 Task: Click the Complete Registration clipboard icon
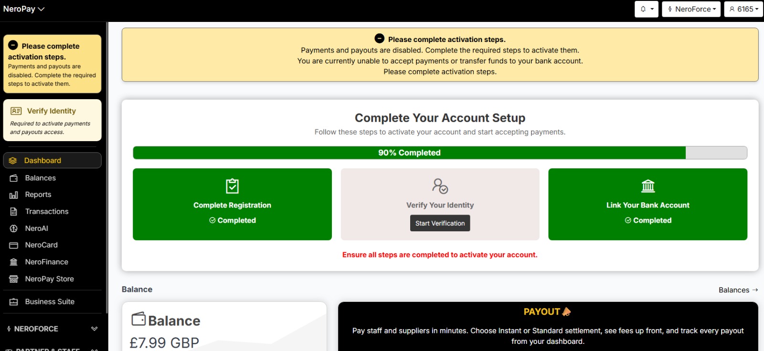click(232, 186)
